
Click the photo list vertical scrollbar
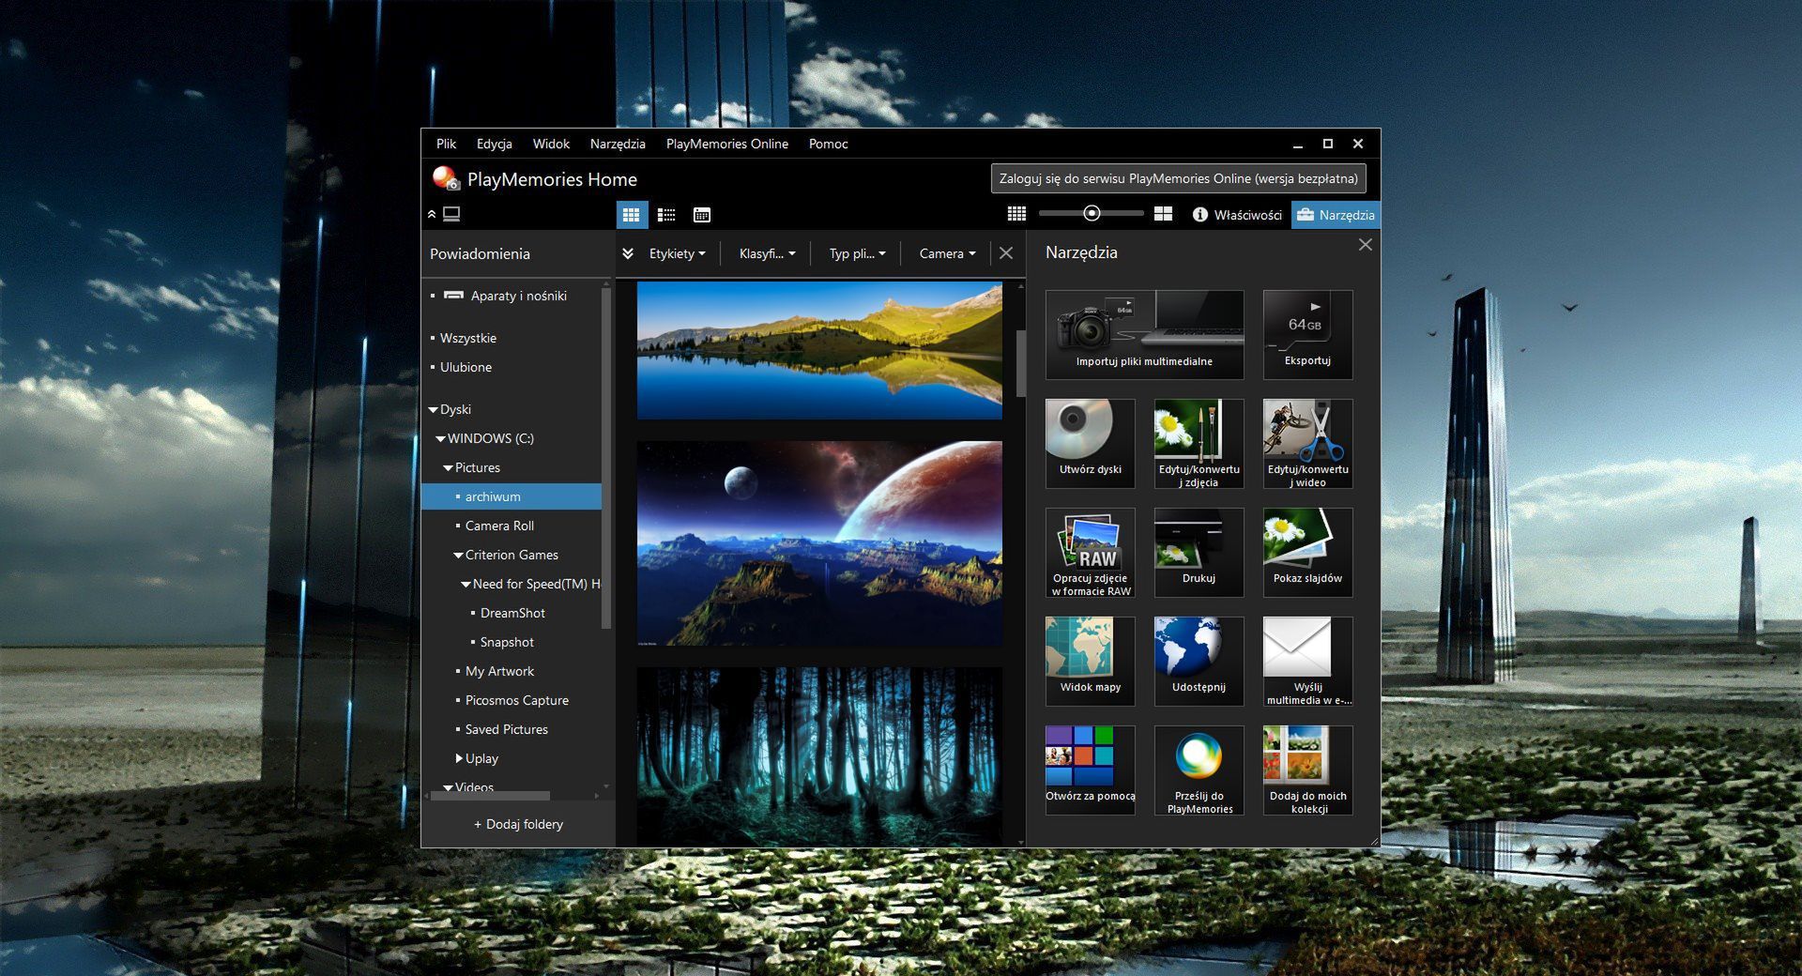1021,362
